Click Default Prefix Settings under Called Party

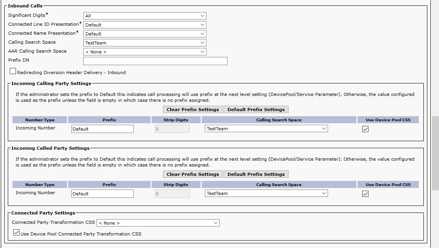(x=256, y=174)
